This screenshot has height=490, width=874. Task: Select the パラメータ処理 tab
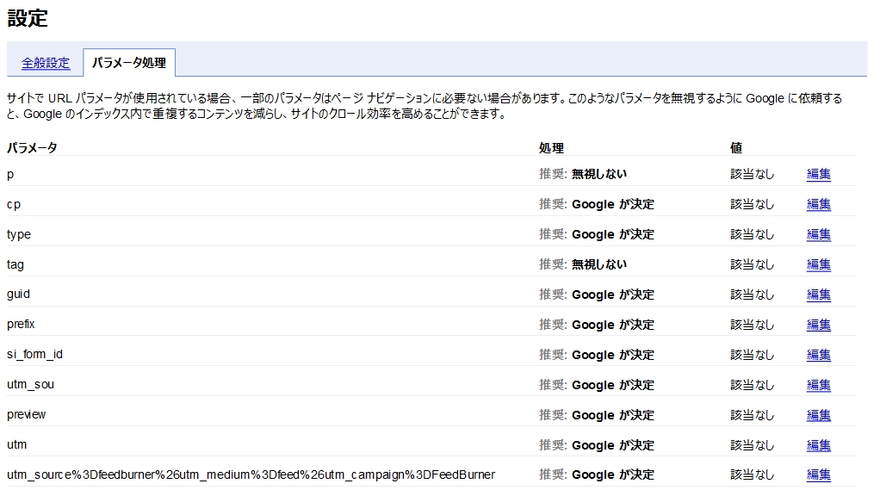(129, 63)
